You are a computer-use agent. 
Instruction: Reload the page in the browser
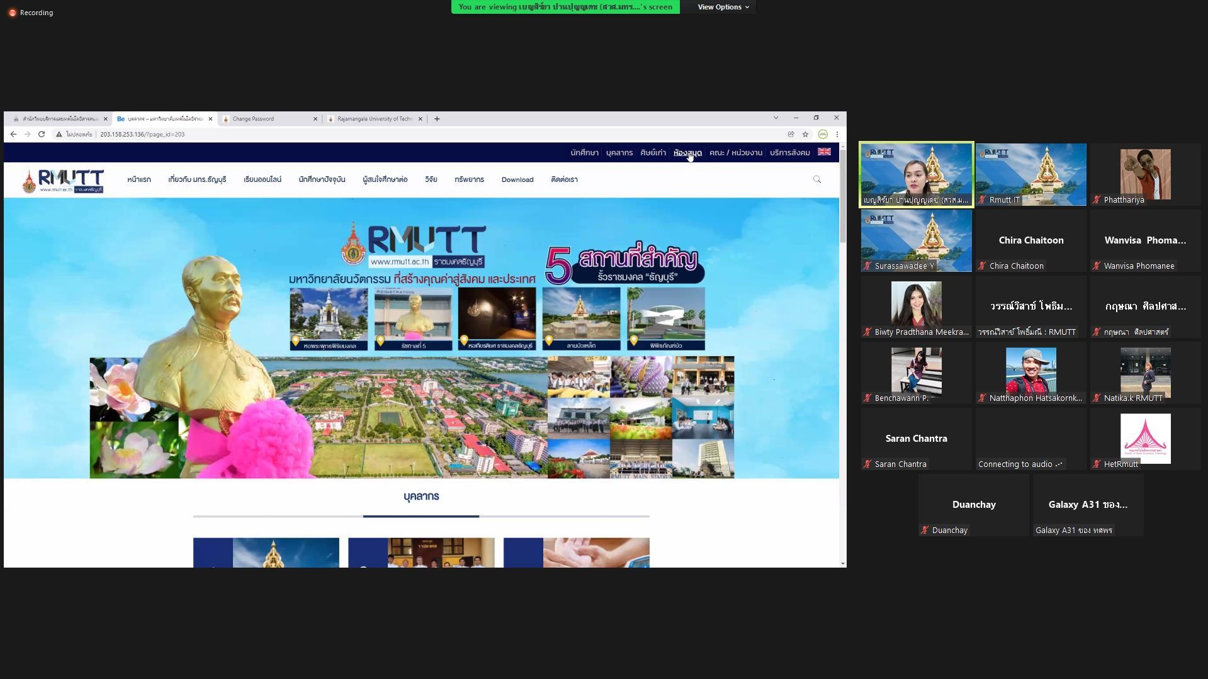coord(42,134)
